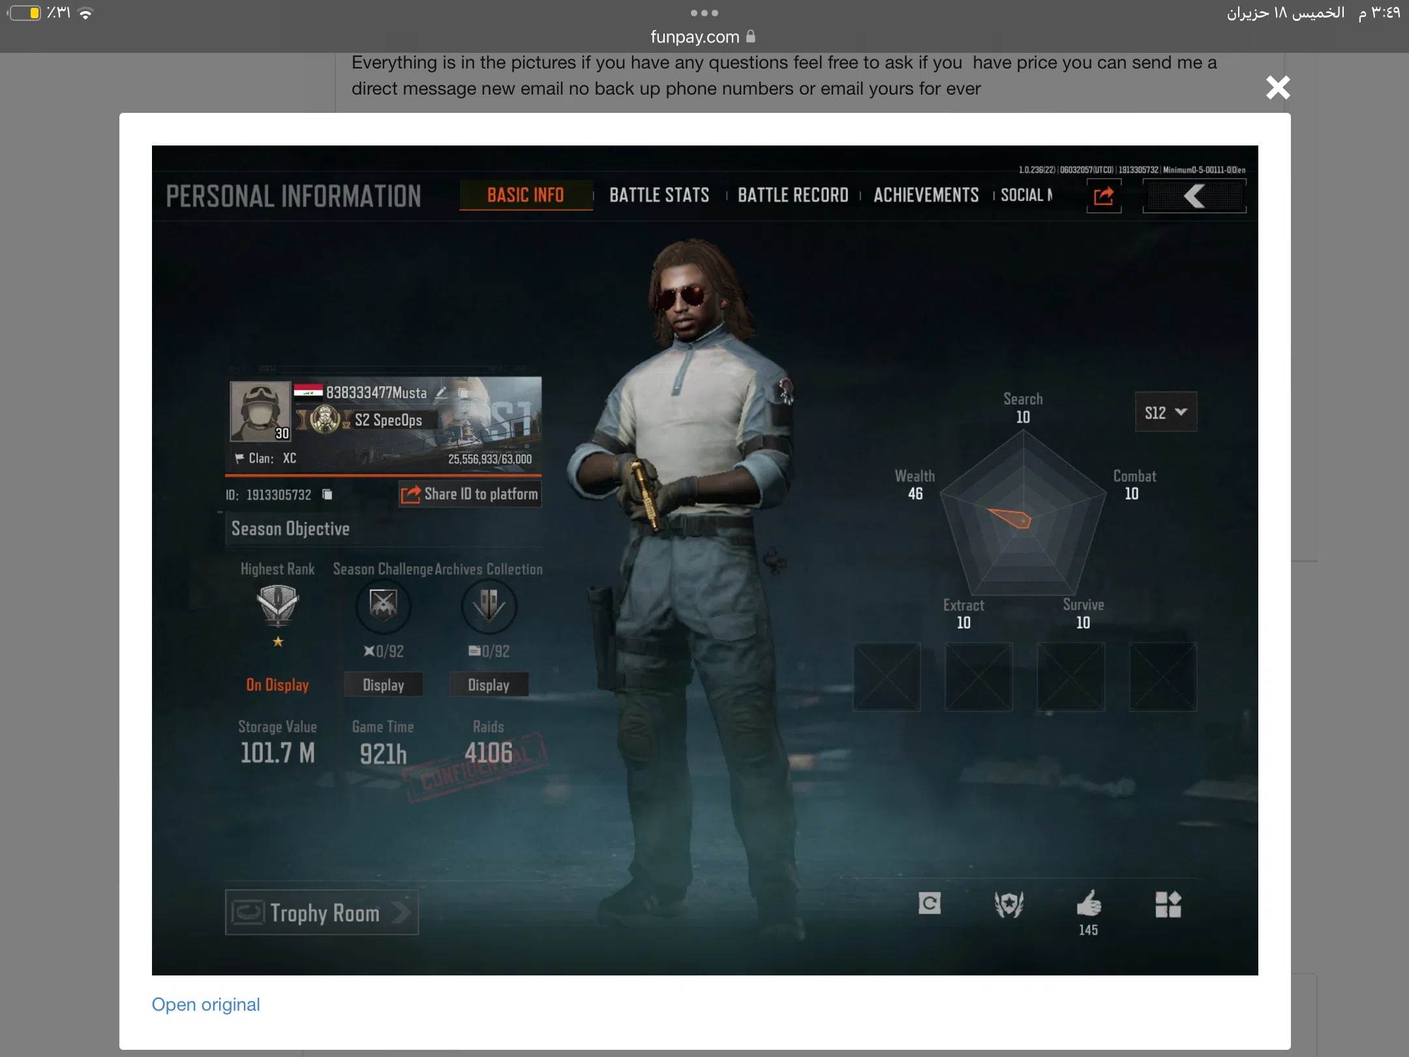Open the Social tab
Image resolution: width=1409 pixels, height=1057 pixels.
1027,195
